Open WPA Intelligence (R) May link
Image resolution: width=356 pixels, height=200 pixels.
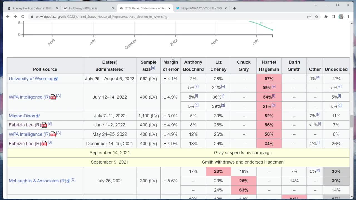tap(29, 134)
